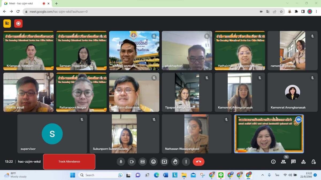Toggle the Chrome side panel

(x=303, y=11)
